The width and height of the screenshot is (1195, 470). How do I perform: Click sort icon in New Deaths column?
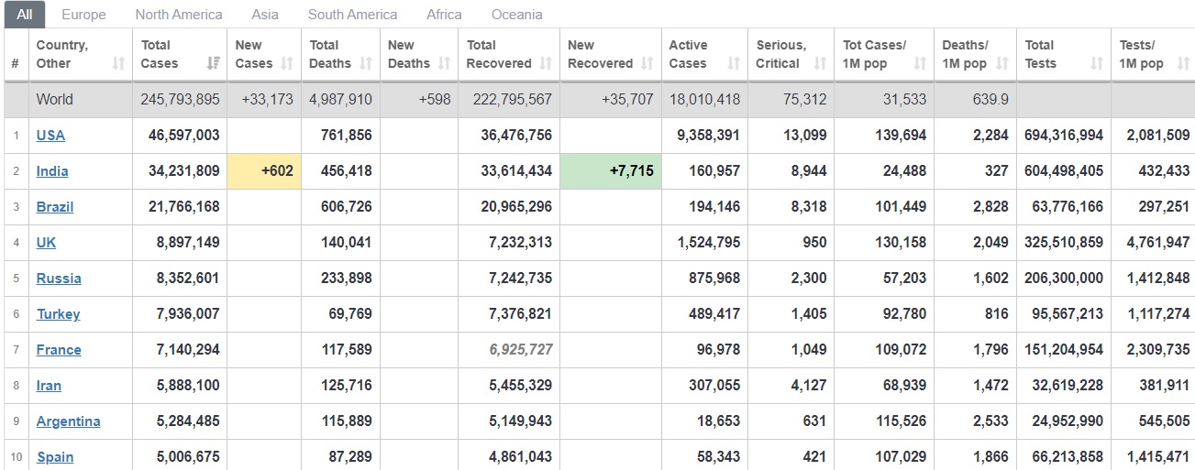[444, 63]
